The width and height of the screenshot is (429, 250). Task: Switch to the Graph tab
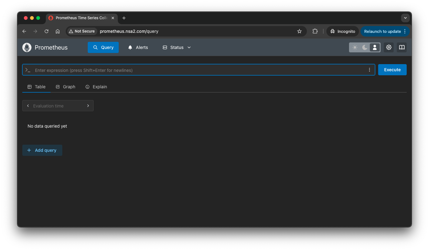pos(65,87)
